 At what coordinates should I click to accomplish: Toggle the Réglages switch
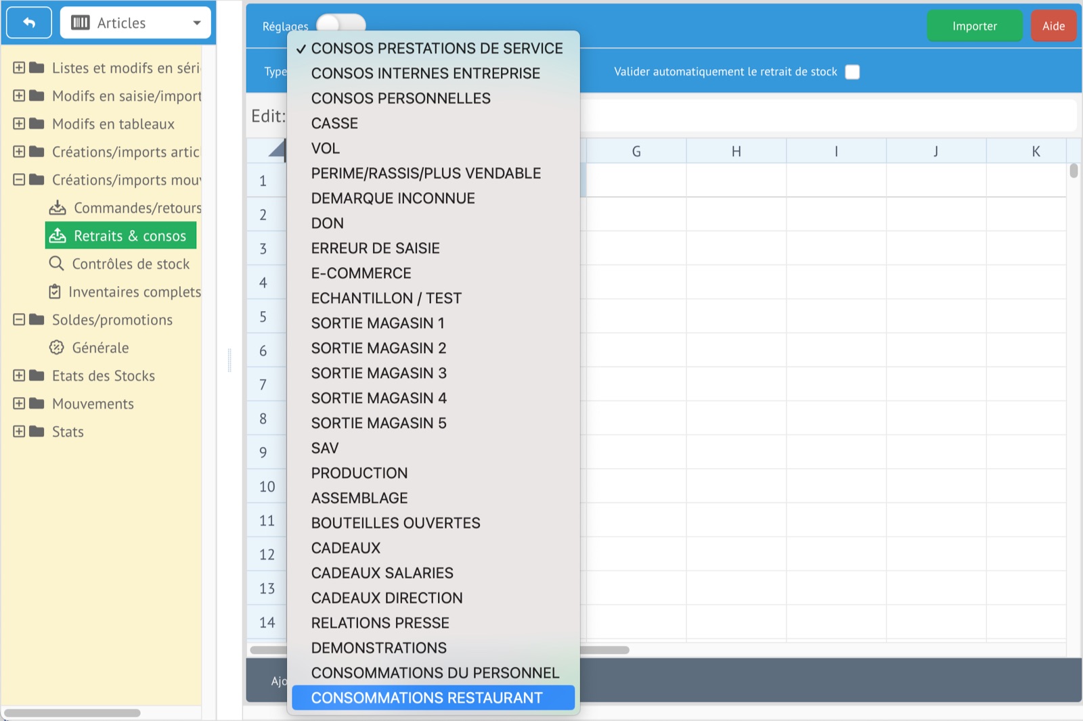341,24
